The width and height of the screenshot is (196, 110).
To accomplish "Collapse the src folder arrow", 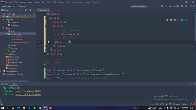I will [x=4, y=28].
